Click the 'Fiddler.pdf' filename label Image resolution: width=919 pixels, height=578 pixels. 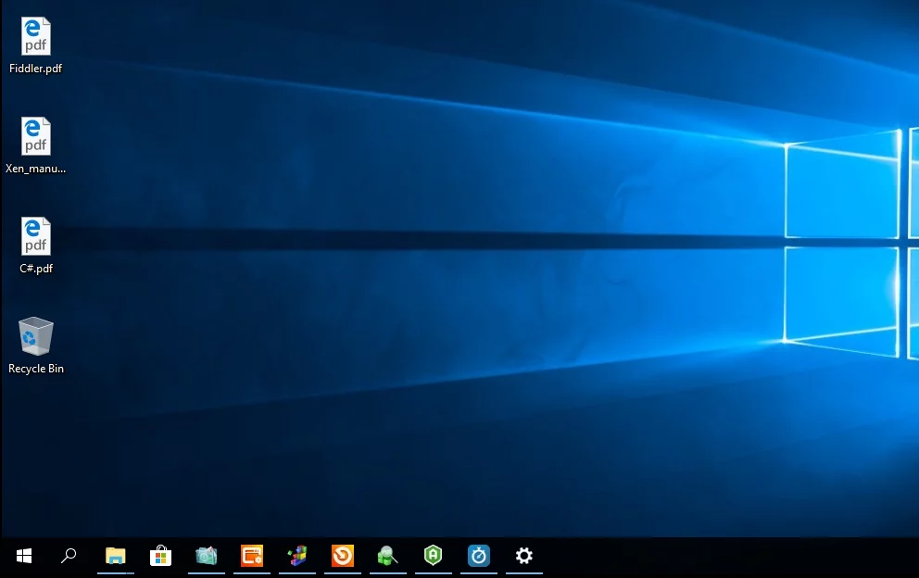coord(36,69)
